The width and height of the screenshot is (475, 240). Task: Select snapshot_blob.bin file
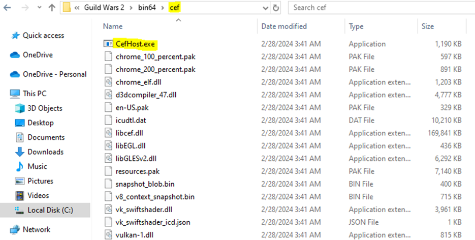pos(145,184)
